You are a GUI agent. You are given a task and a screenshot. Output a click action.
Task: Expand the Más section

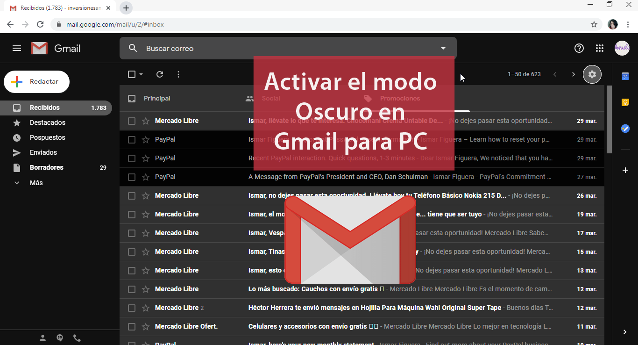coord(36,183)
